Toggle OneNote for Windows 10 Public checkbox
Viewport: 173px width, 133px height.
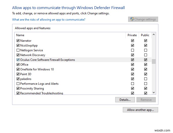pos(146,69)
